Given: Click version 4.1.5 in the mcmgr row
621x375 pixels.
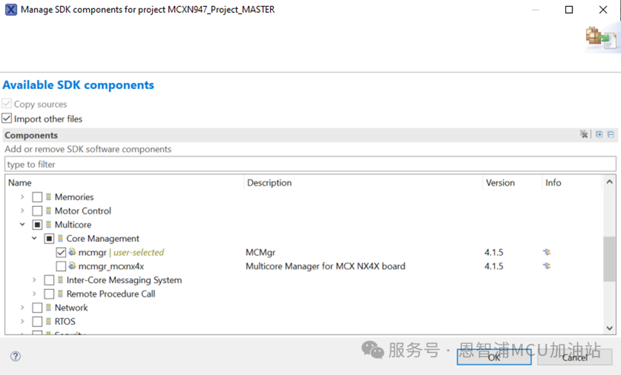Looking at the screenshot, I should 493,253.
